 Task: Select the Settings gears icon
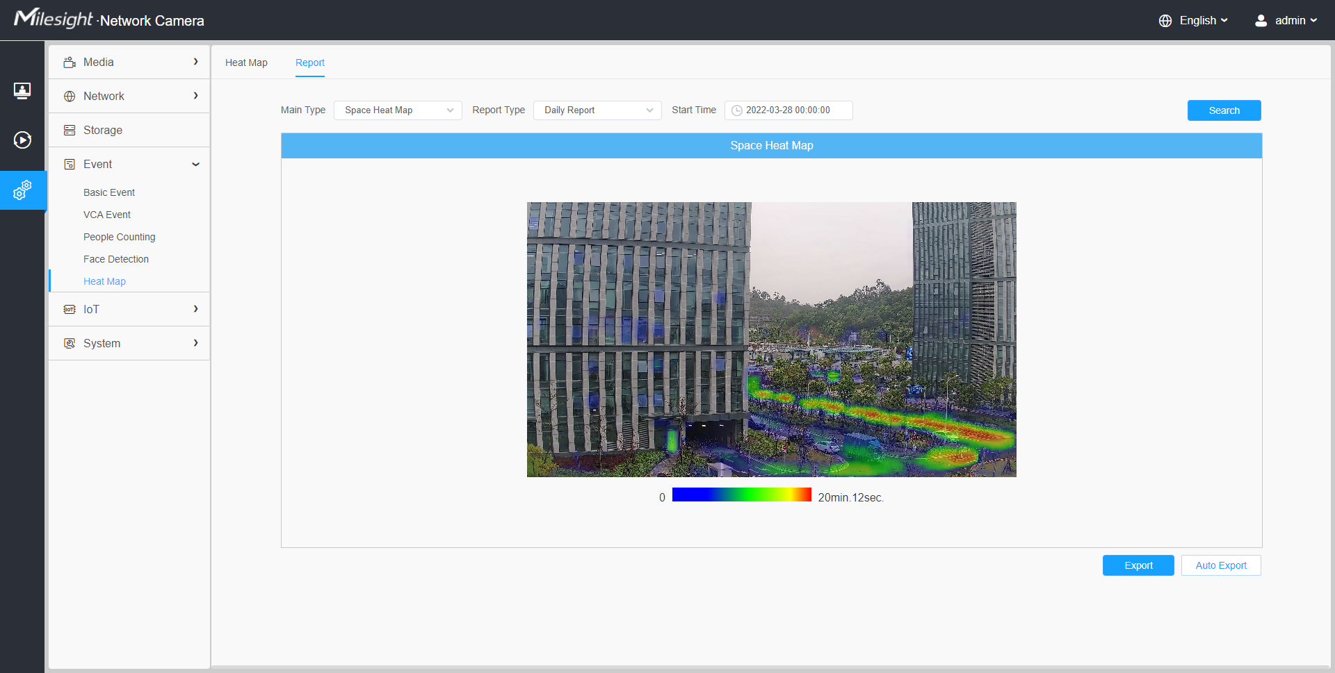[x=22, y=190]
